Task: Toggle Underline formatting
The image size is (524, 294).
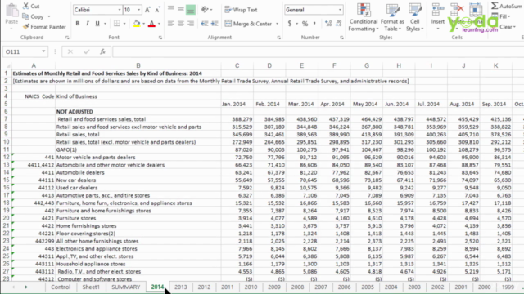Action: pyautogui.click(x=97, y=24)
